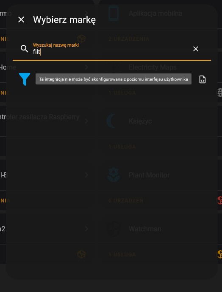Close the Wybierz markę dialog
This screenshot has width=222, height=292.
tap(21, 20)
